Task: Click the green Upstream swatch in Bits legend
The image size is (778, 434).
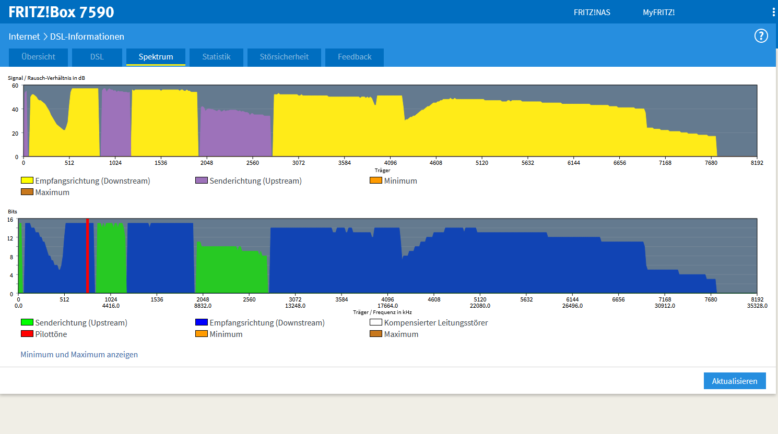Action: coord(27,322)
